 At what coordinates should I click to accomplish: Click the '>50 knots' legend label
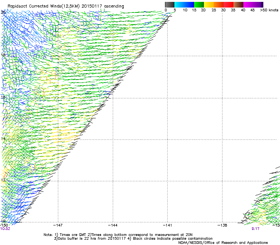269,10
